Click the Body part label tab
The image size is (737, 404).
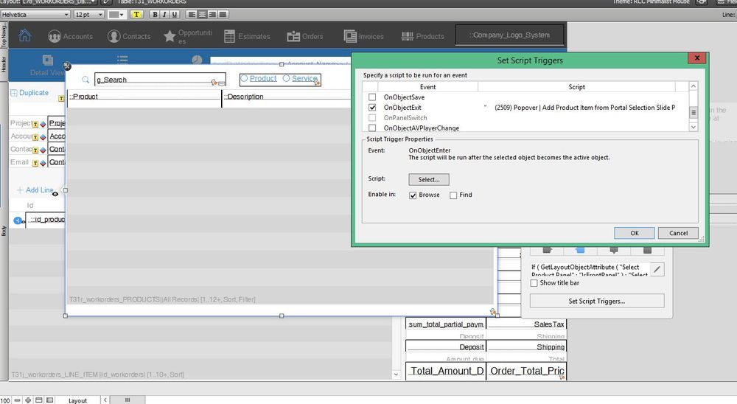[x=4, y=231]
